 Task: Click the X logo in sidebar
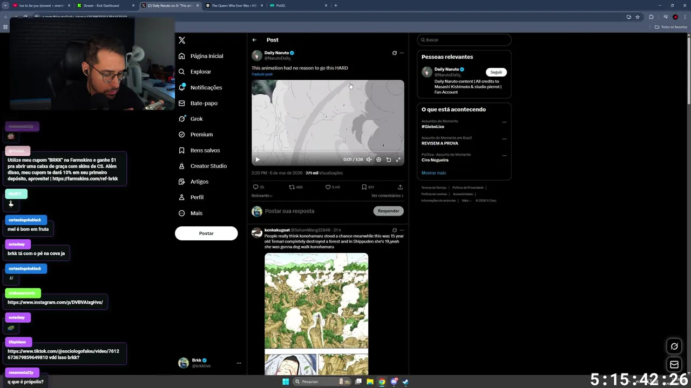coord(182,40)
